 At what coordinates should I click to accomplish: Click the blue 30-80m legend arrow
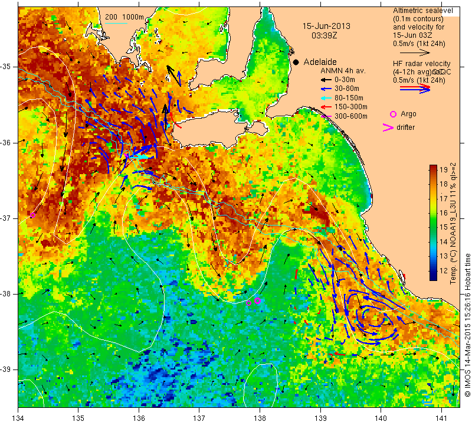tap(326, 89)
